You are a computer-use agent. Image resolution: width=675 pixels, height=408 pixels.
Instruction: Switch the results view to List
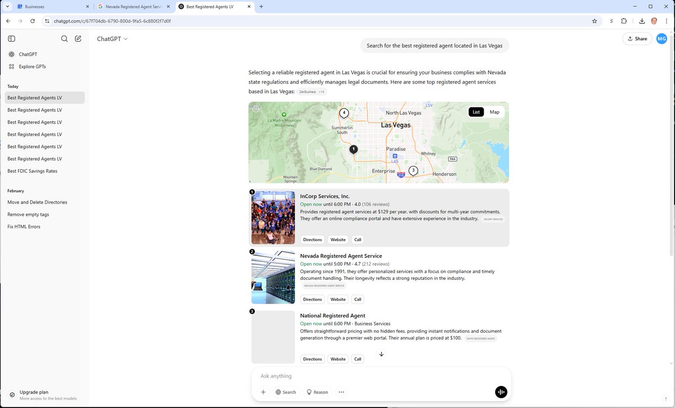[x=476, y=112]
